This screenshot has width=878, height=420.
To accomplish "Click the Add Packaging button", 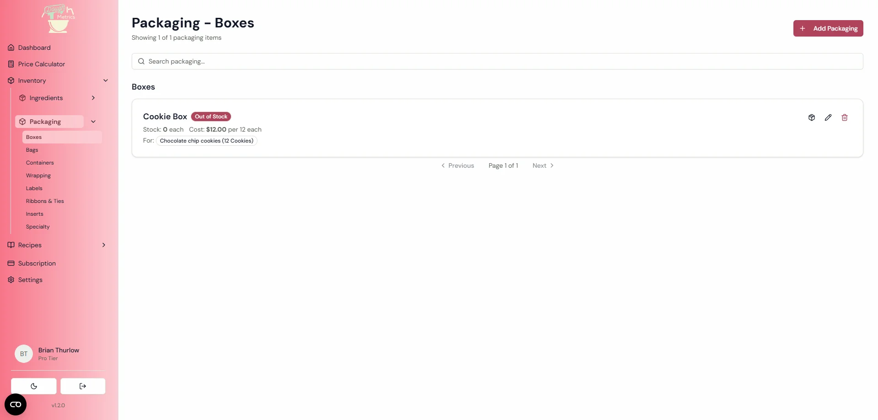I will point(828,28).
